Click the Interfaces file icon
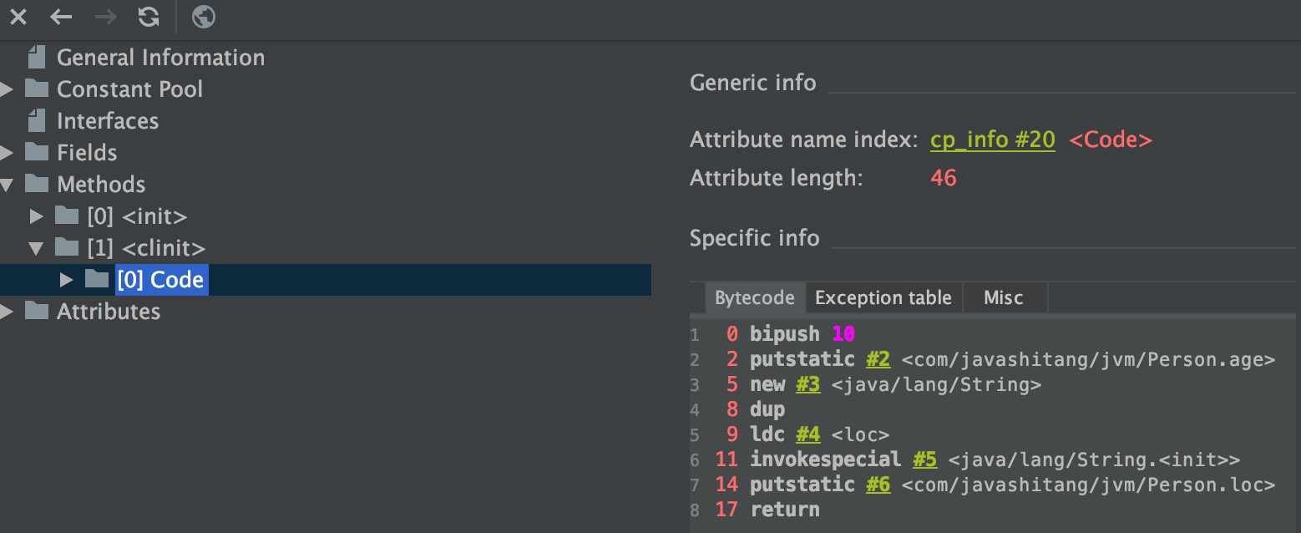This screenshot has width=1301, height=533. point(36,121)
